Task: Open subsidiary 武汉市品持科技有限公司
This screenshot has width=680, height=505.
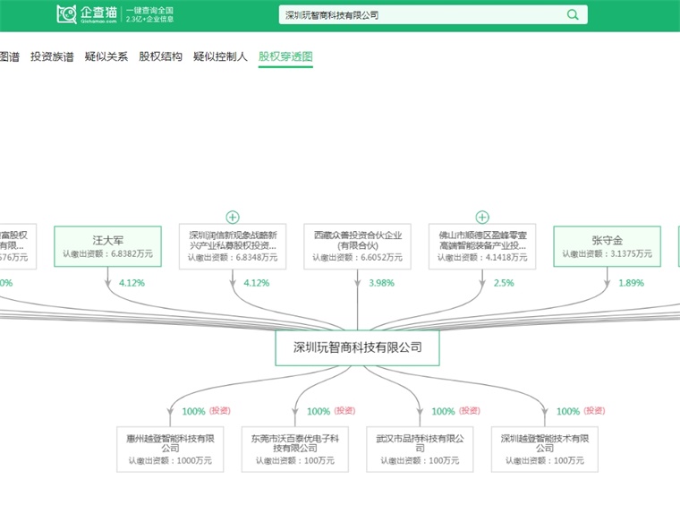Action: pyautogui.click(x=420, y=449)
